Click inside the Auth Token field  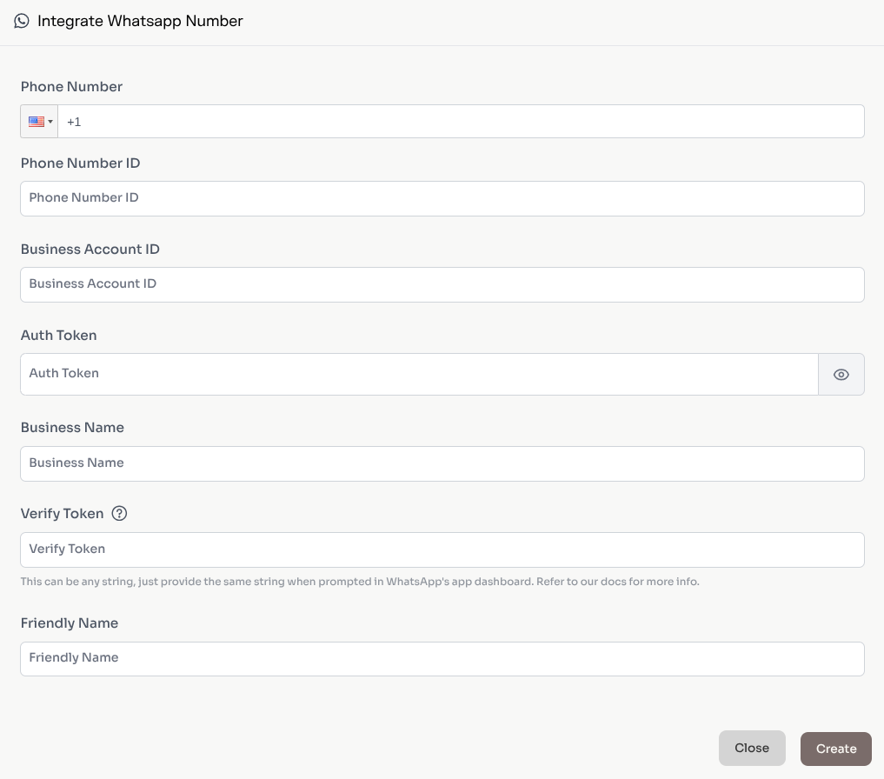click(348, 374)
